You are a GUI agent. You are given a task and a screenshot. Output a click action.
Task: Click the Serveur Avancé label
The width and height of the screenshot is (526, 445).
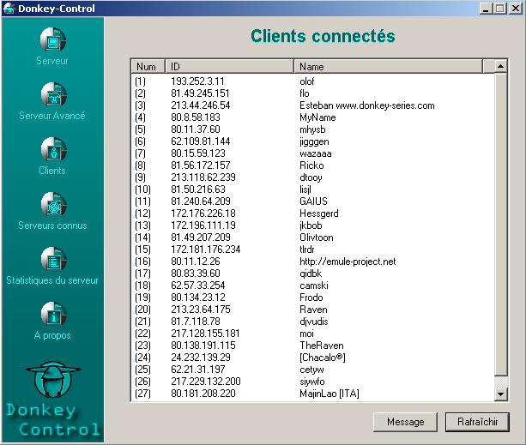tap(52, 116)
